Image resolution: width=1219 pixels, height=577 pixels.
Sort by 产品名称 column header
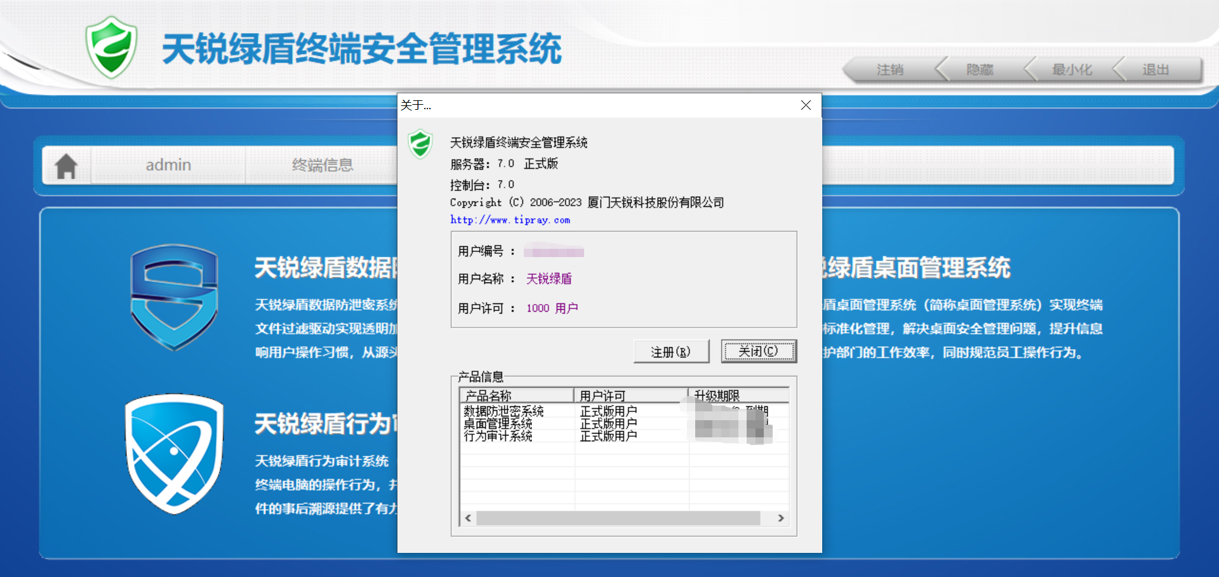click(x=516, y=395)
